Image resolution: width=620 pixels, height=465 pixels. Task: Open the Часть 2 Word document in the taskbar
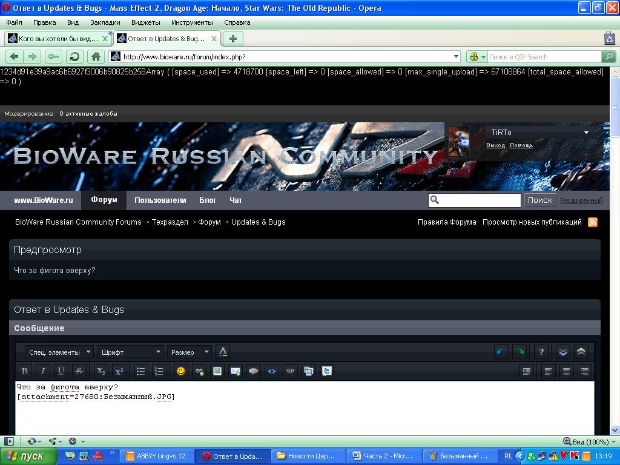tap(383, 456)
